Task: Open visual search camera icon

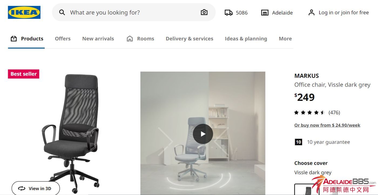Action: point(204,12)
